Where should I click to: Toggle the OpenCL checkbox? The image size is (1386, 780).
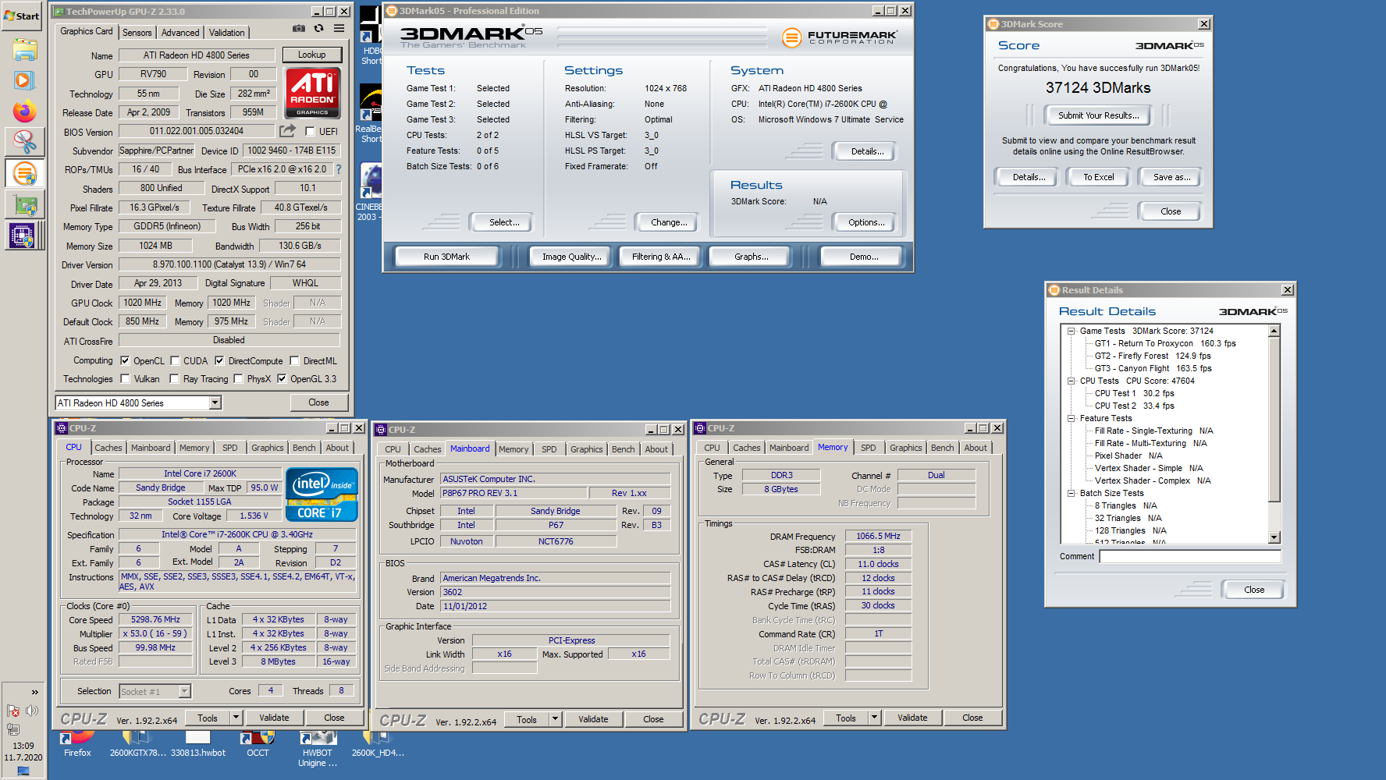point(125,361)
